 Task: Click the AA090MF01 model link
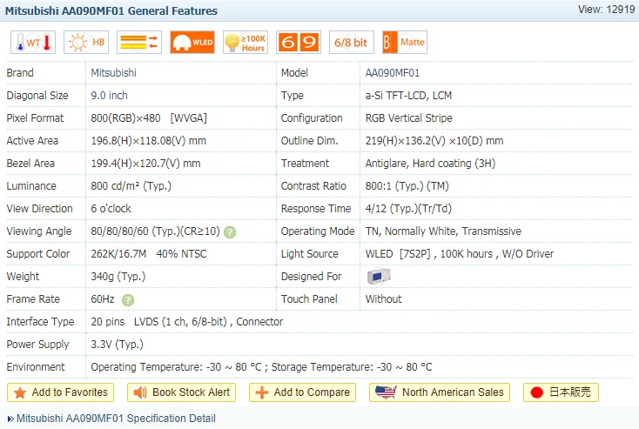(393, 73)
